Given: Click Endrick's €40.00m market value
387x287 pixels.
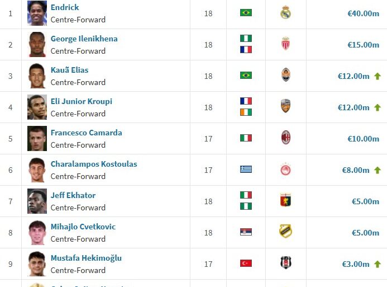Looking at the screenshot, I should point(363,13).
